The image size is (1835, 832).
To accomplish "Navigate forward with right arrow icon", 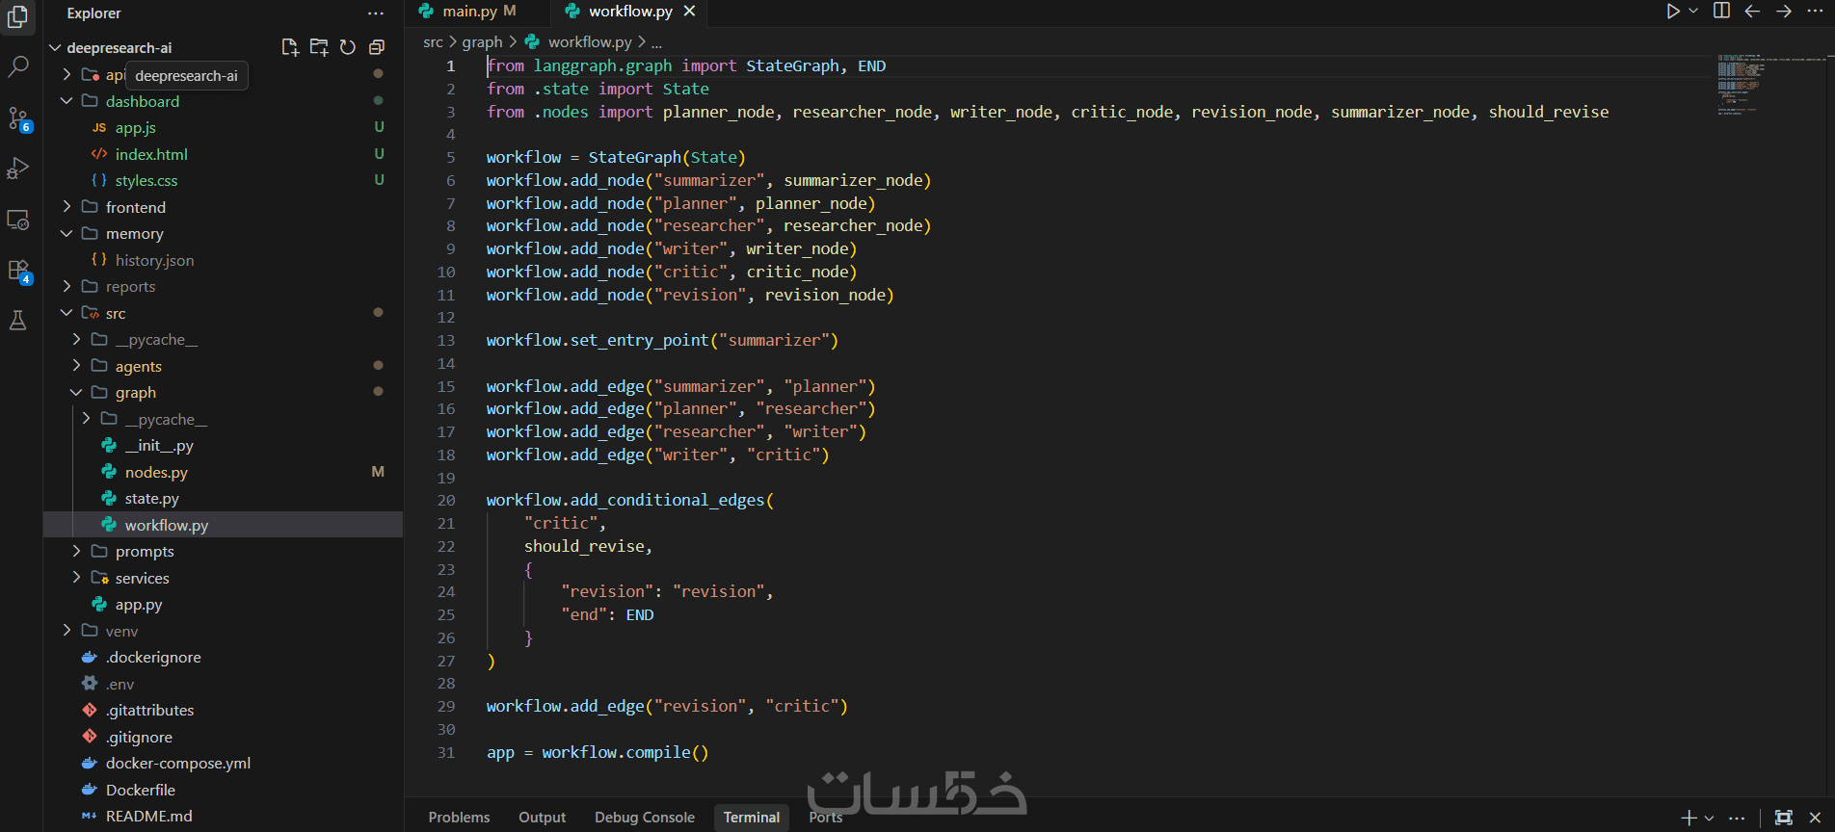I will pos(1784,11).
